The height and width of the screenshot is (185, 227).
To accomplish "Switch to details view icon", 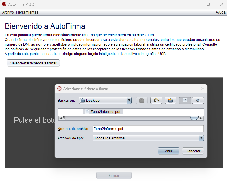I will tap(198, 100).
